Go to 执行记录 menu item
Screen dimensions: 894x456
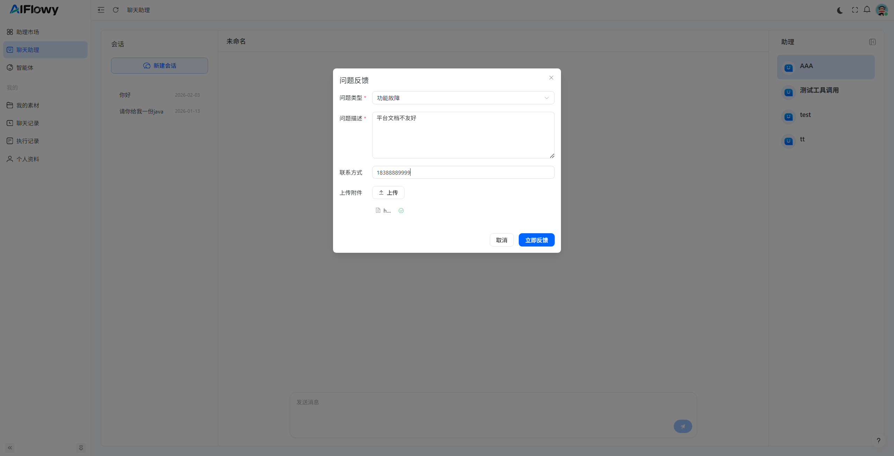coord(28,141)
